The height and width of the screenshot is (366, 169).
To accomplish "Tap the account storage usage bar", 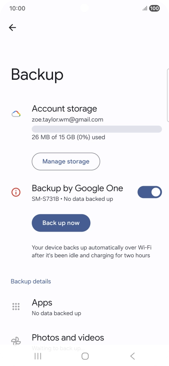I will click(x=97, y=129).
